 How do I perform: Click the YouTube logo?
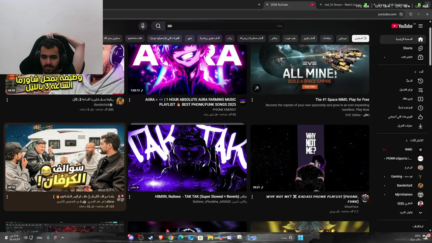(402, 26)
